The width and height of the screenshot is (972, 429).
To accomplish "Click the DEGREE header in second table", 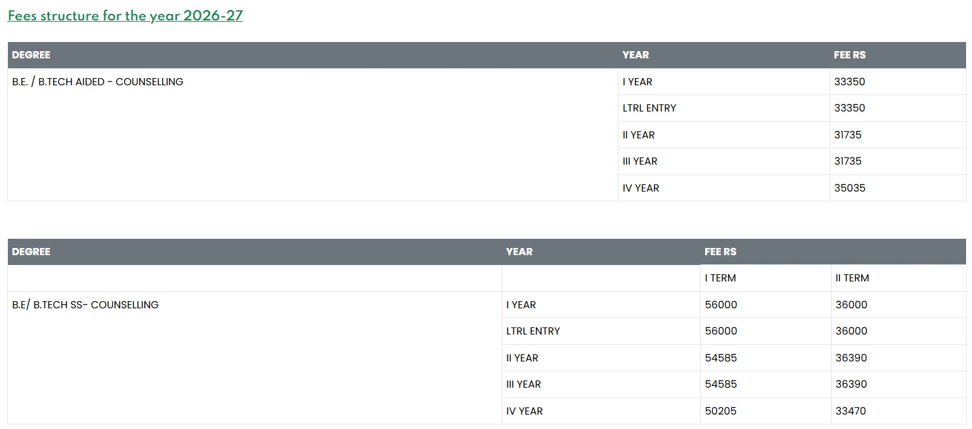I will coord(31,252).
